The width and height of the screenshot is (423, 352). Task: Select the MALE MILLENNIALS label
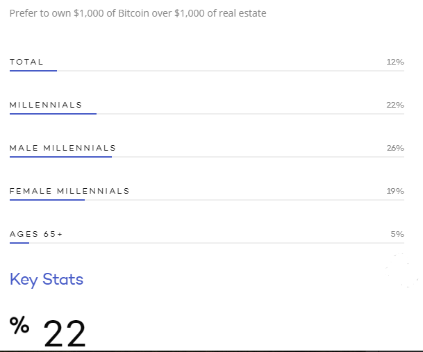pos(63,148)
